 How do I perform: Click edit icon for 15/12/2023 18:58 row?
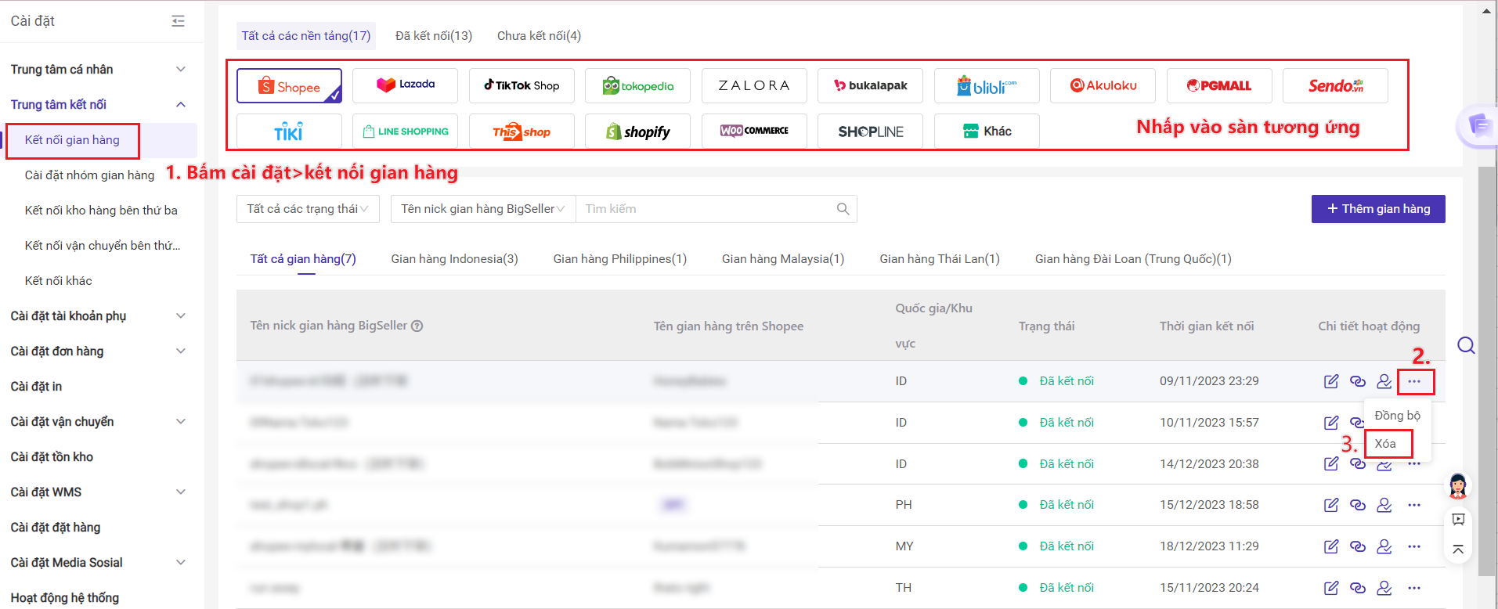point(1331,505)
